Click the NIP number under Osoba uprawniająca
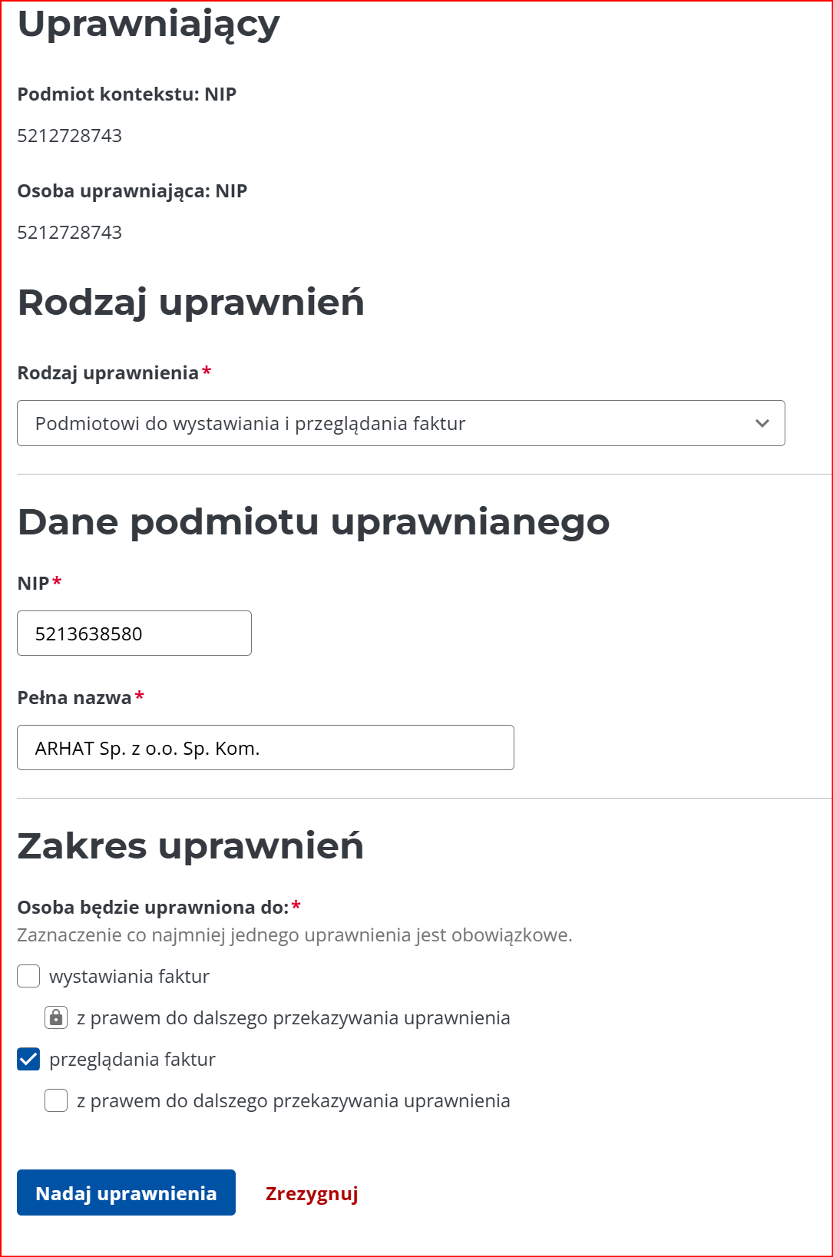Viewport: 833px width, 1257px height. tap(70, 233)
